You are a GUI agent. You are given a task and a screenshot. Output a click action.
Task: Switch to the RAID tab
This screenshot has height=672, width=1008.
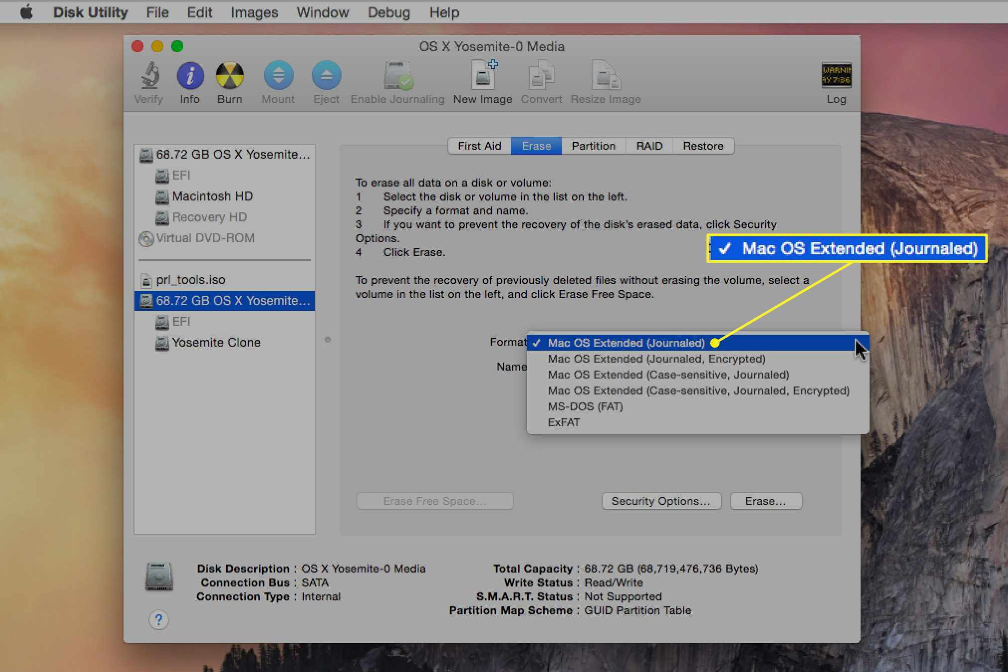coord(649,146)
